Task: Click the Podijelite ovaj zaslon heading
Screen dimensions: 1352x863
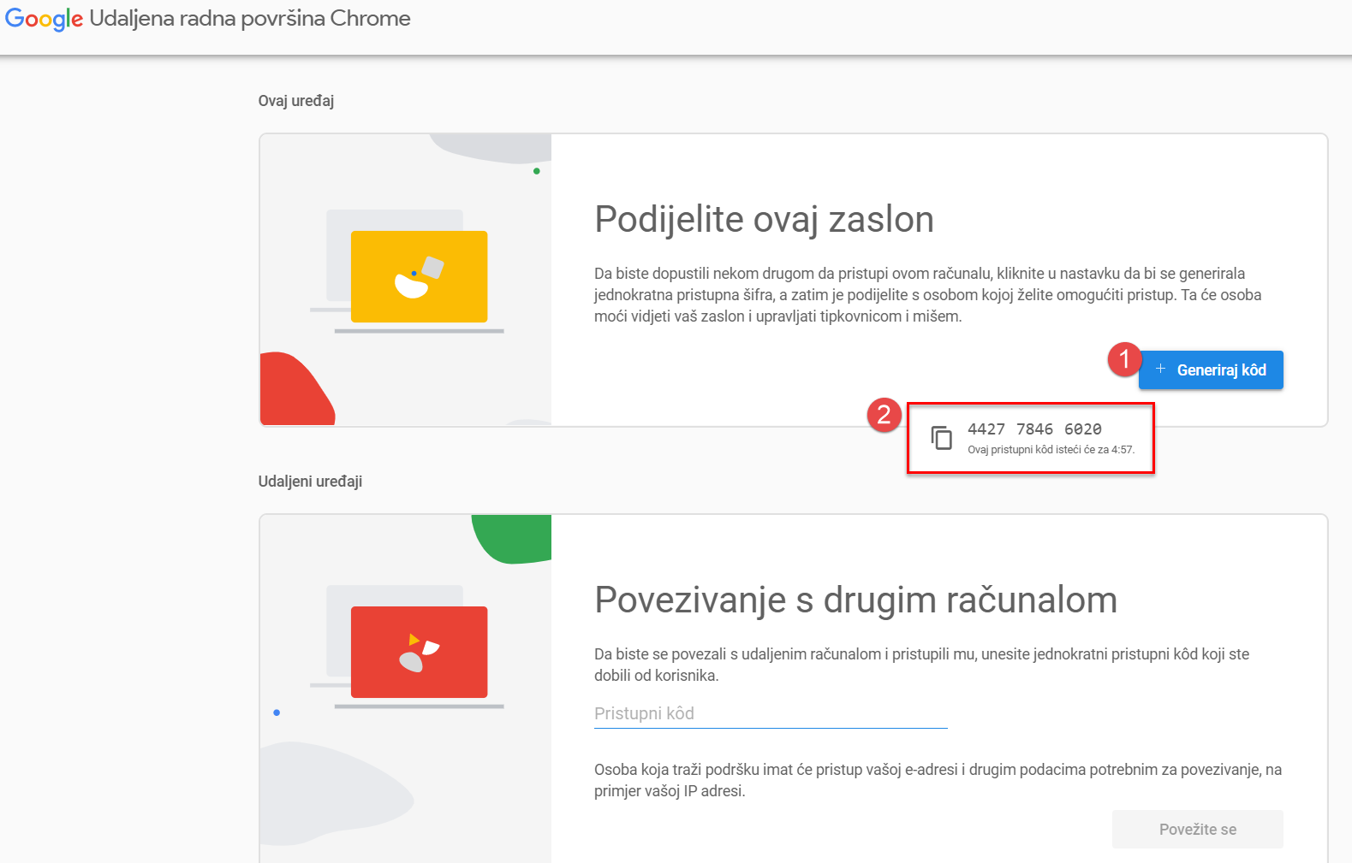Action: click(x=764, y=220)
